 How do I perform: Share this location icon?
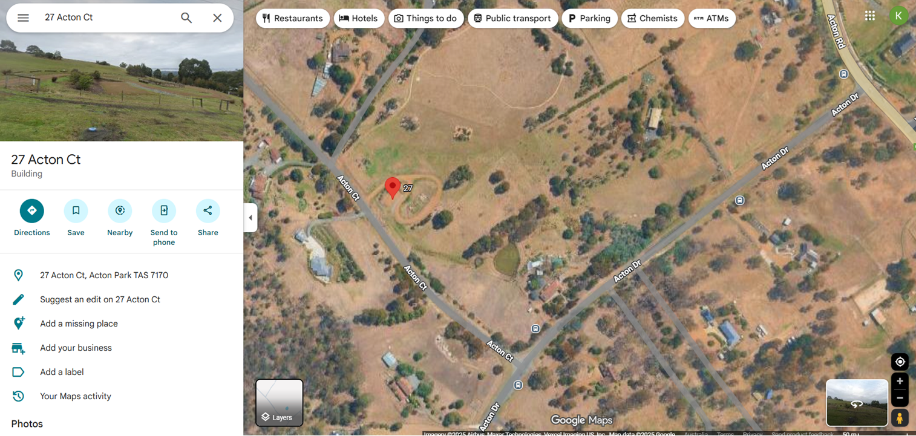[x=208, y=210]
